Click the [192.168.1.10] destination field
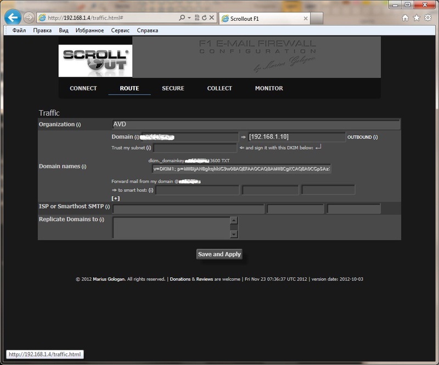 click(296, 137)
